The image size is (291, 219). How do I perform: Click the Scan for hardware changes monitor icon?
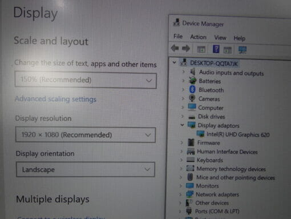tap(242, 50)
